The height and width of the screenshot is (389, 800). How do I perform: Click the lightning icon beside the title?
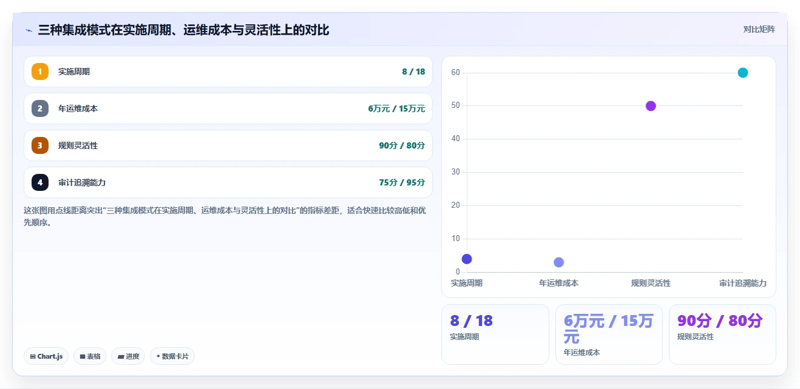point(29,30)
